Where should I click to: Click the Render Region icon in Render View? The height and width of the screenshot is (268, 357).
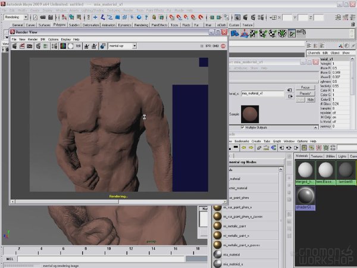pyautogui.click(x=22, y=46)
